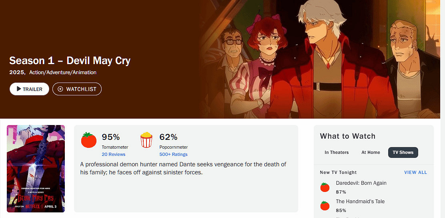Switch to the At Home tab
Viewport: 445px width, 218px height.
click(371, 152)
